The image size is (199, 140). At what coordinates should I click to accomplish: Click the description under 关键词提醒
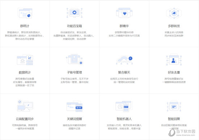[x=75, y=127]
